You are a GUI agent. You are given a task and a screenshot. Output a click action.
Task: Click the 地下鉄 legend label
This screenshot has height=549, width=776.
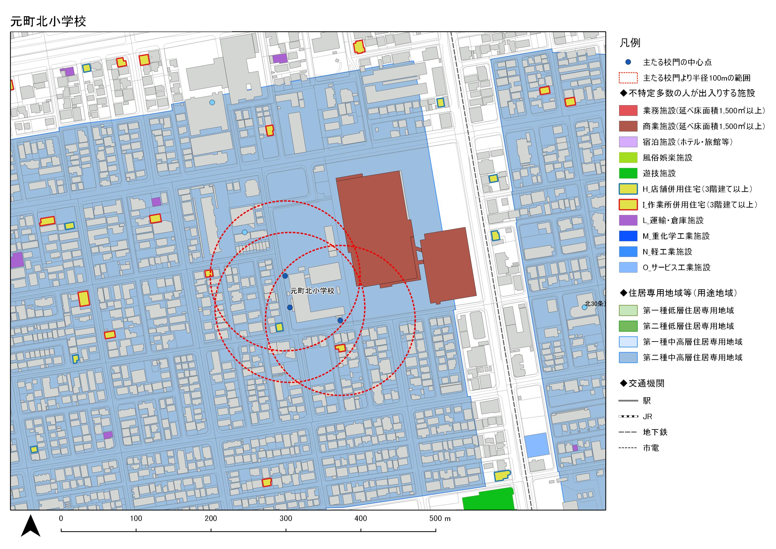[655, 432]
